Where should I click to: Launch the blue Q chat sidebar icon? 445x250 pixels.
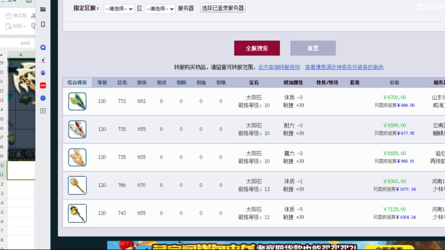point(43,47)
